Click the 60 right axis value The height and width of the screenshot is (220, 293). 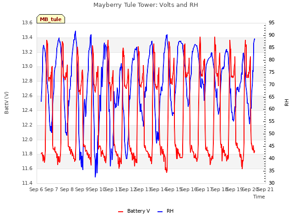pos(271,109)
